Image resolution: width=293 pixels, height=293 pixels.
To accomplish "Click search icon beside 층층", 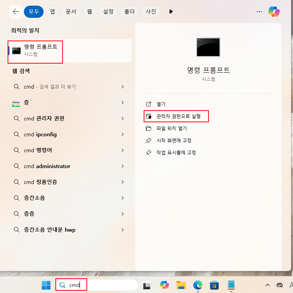I will [17, 214].
